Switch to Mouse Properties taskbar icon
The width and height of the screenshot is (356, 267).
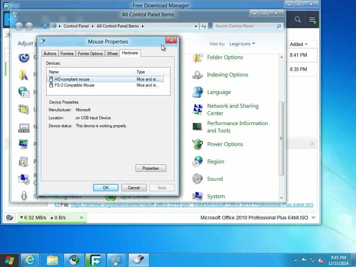pos(138,260)
